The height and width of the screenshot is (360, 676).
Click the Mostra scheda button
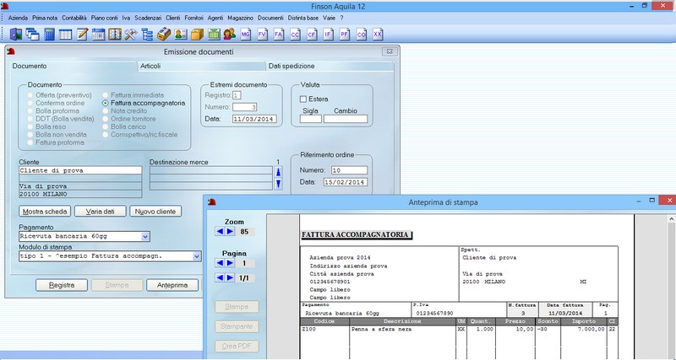click(x=45, y=212)
